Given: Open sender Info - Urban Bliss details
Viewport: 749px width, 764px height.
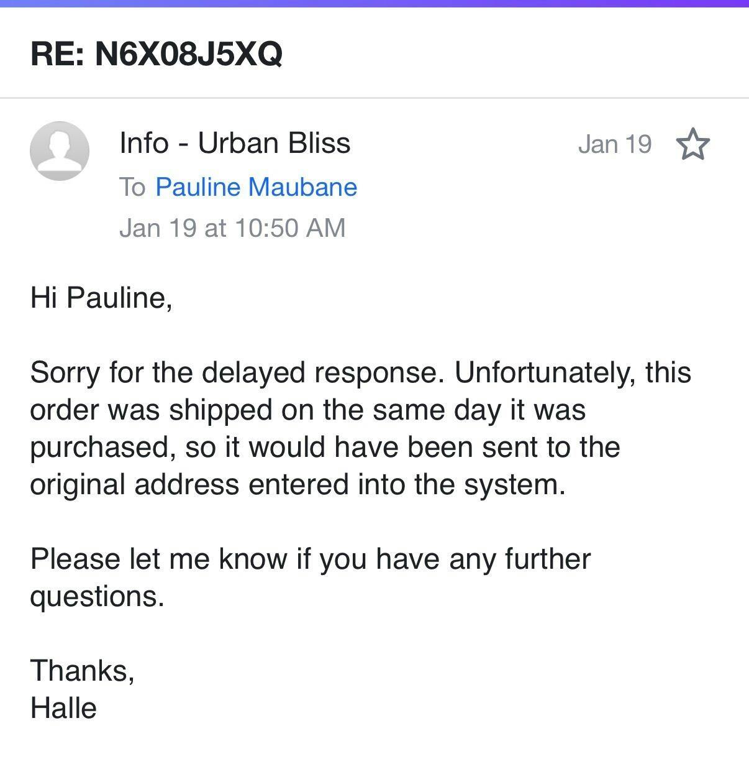Looking at the screenshot, I should pos(235,143).
